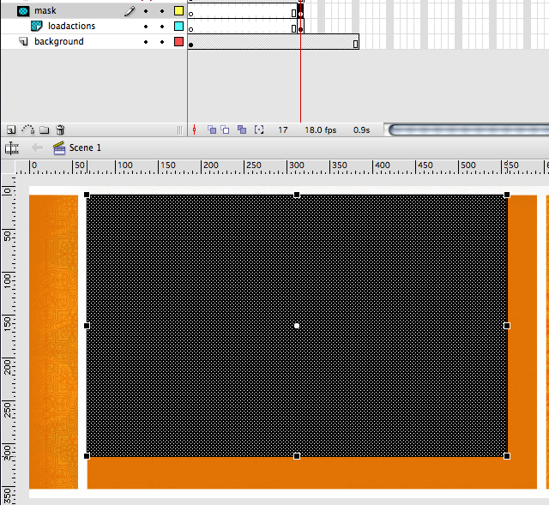Click the timeline horizontal scrollbar

click(468, 129)
